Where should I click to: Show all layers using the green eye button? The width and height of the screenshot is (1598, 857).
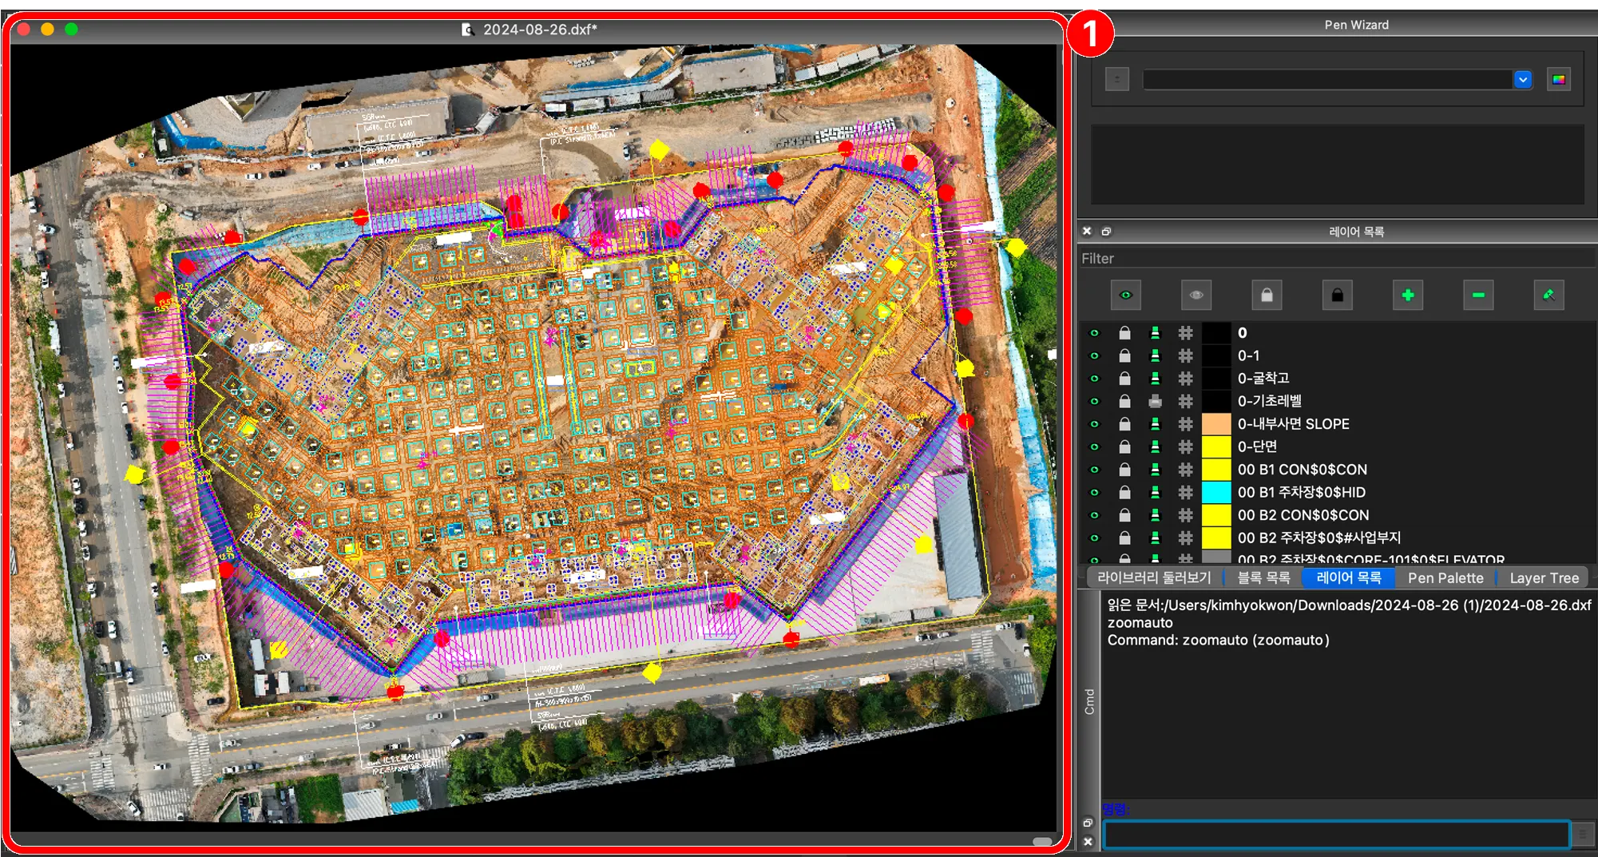click(1125, 296)
